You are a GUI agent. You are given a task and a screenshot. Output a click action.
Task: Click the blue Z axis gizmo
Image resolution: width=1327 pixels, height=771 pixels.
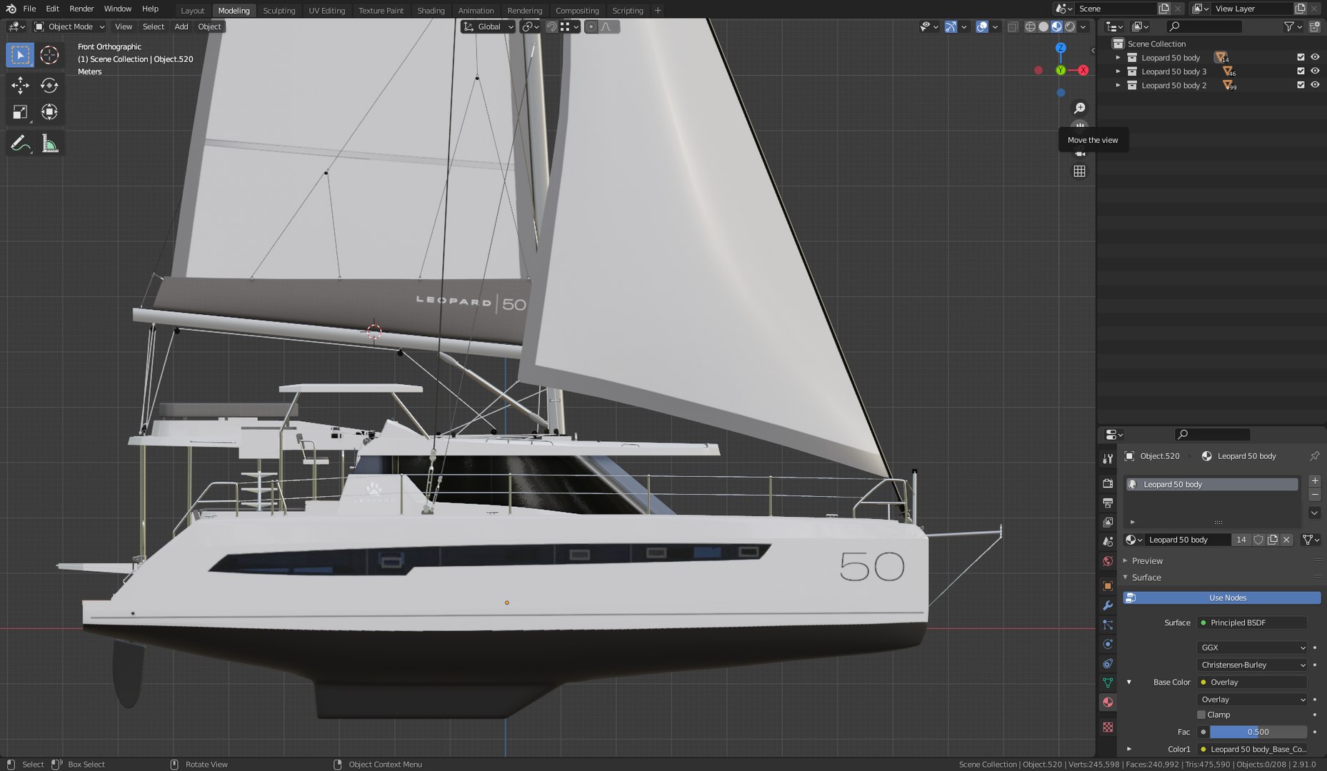(x=1061, y=47)
